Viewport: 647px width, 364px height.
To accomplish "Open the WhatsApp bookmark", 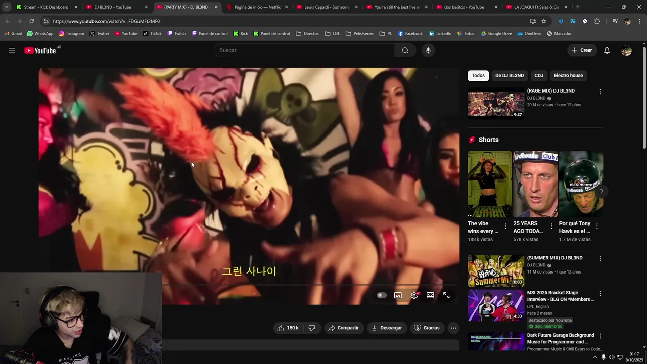I will [40, 34].
